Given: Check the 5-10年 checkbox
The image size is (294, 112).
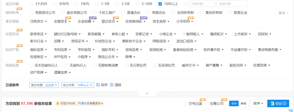Looking at the screenshot, I should (x=138, y=4).
